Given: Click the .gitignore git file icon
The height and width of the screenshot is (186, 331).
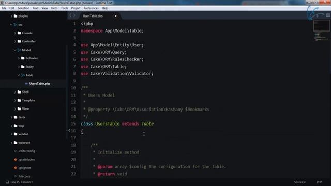Looking at the screenshot, I should coord(16,168).
